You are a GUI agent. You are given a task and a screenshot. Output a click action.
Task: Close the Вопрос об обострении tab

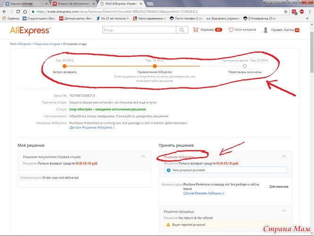(x=94, y=4)
